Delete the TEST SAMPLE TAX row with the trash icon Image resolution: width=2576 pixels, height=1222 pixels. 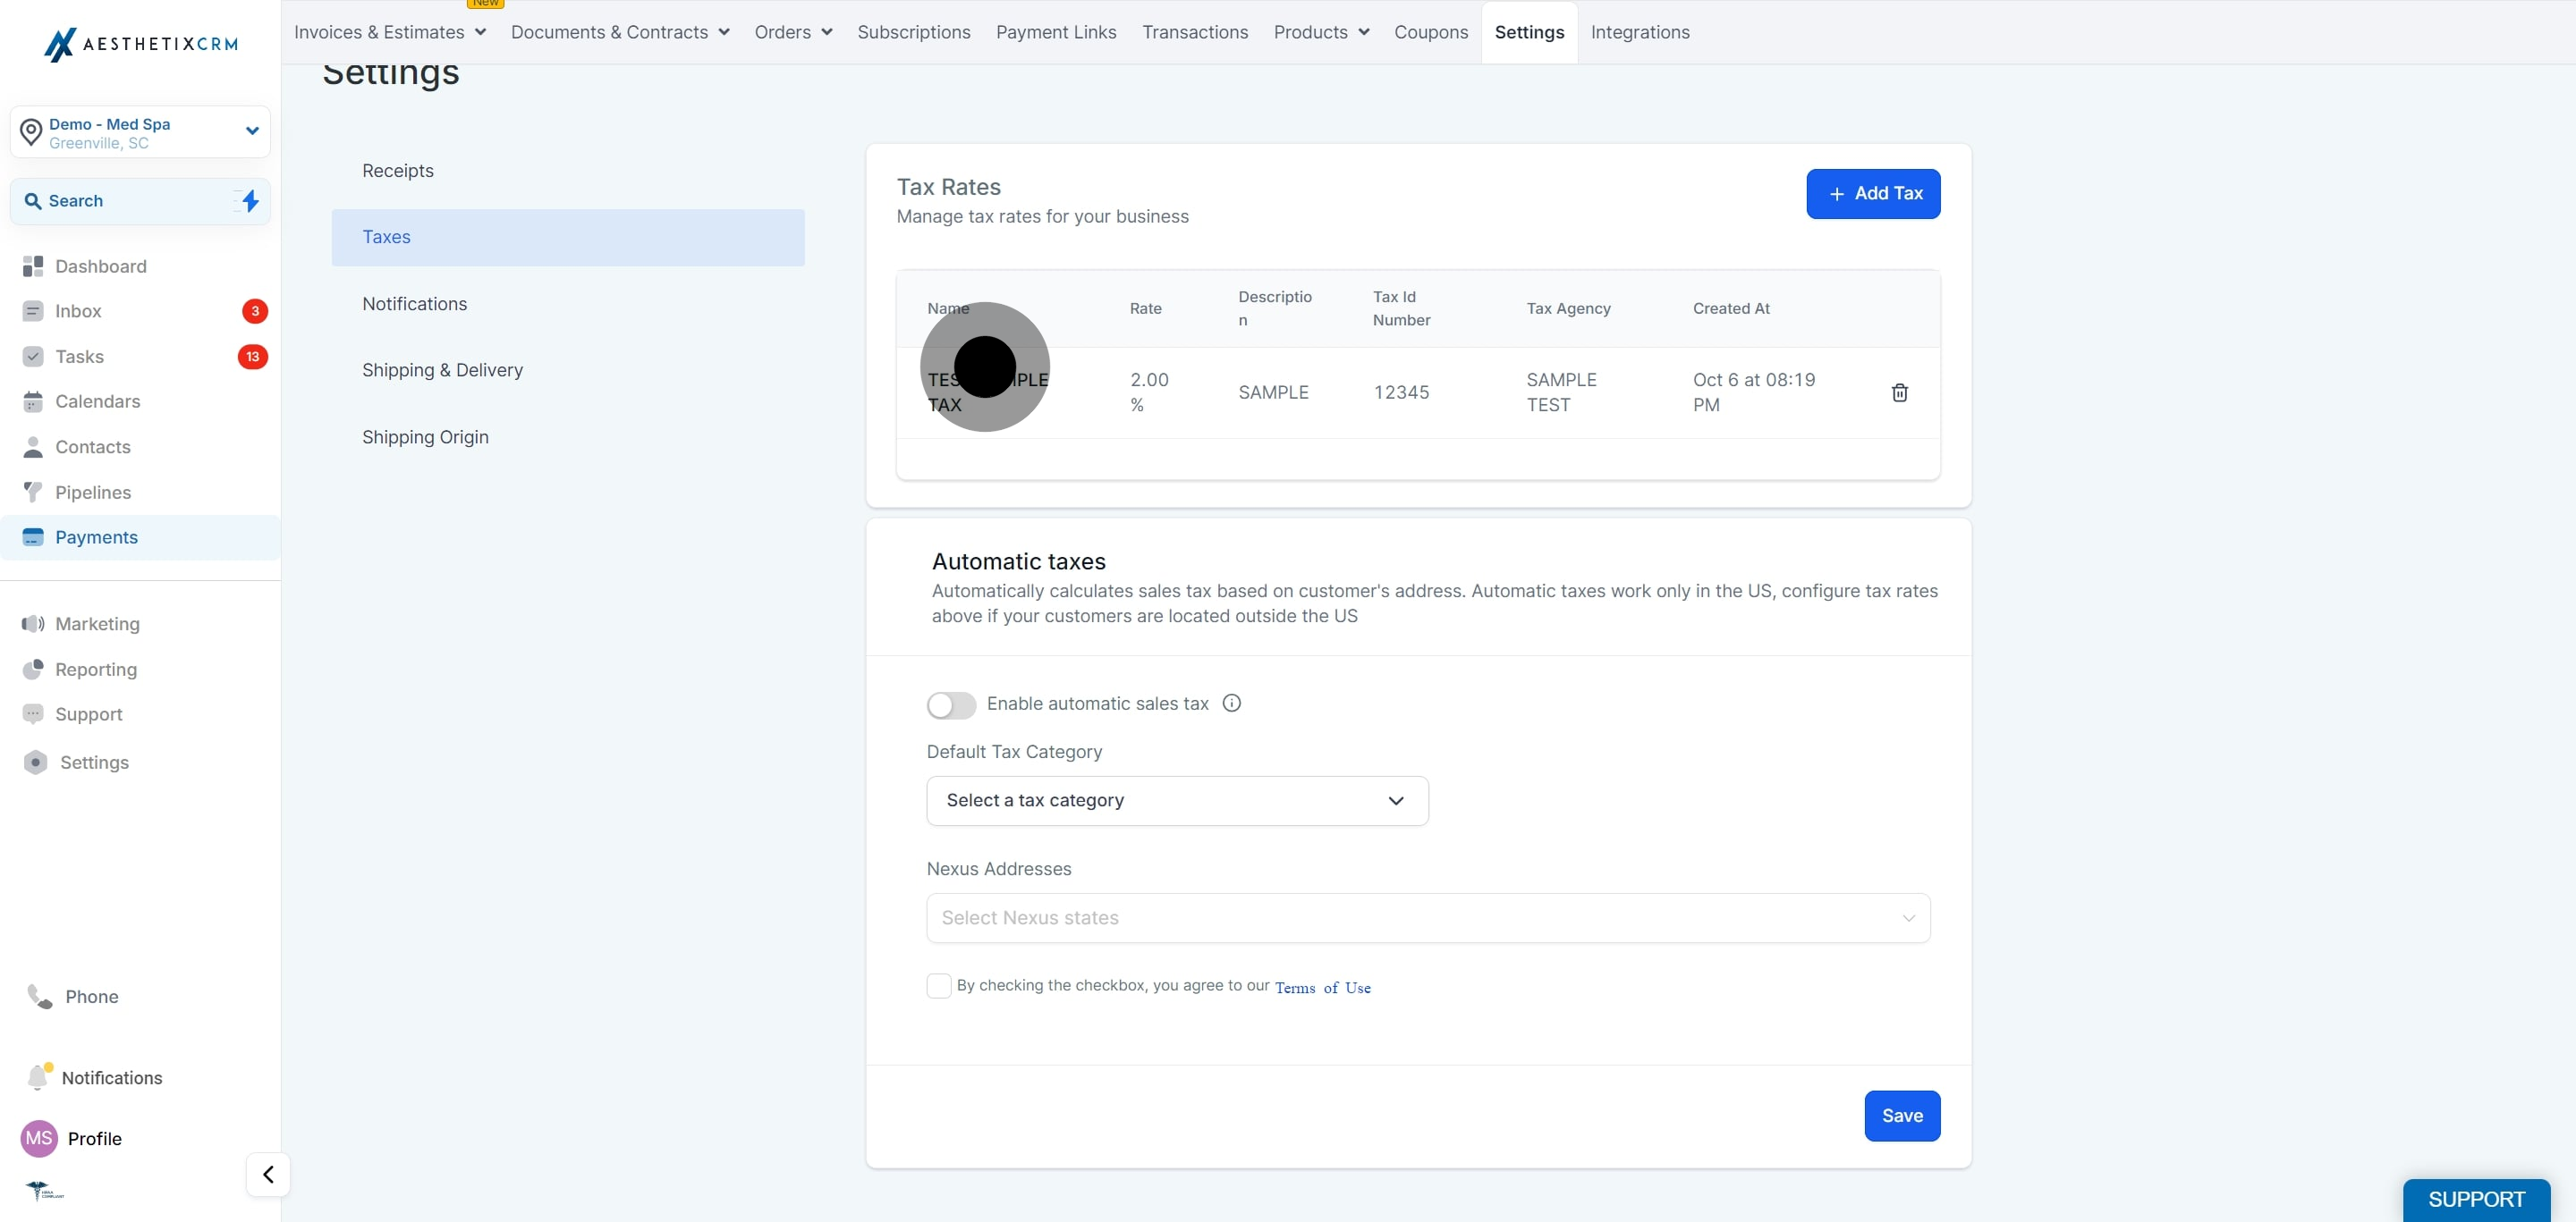point(1899,392)
